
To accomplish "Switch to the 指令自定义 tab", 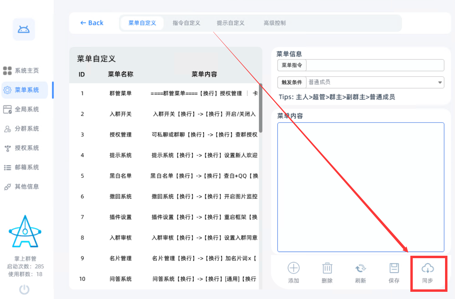I will [186, 23].
